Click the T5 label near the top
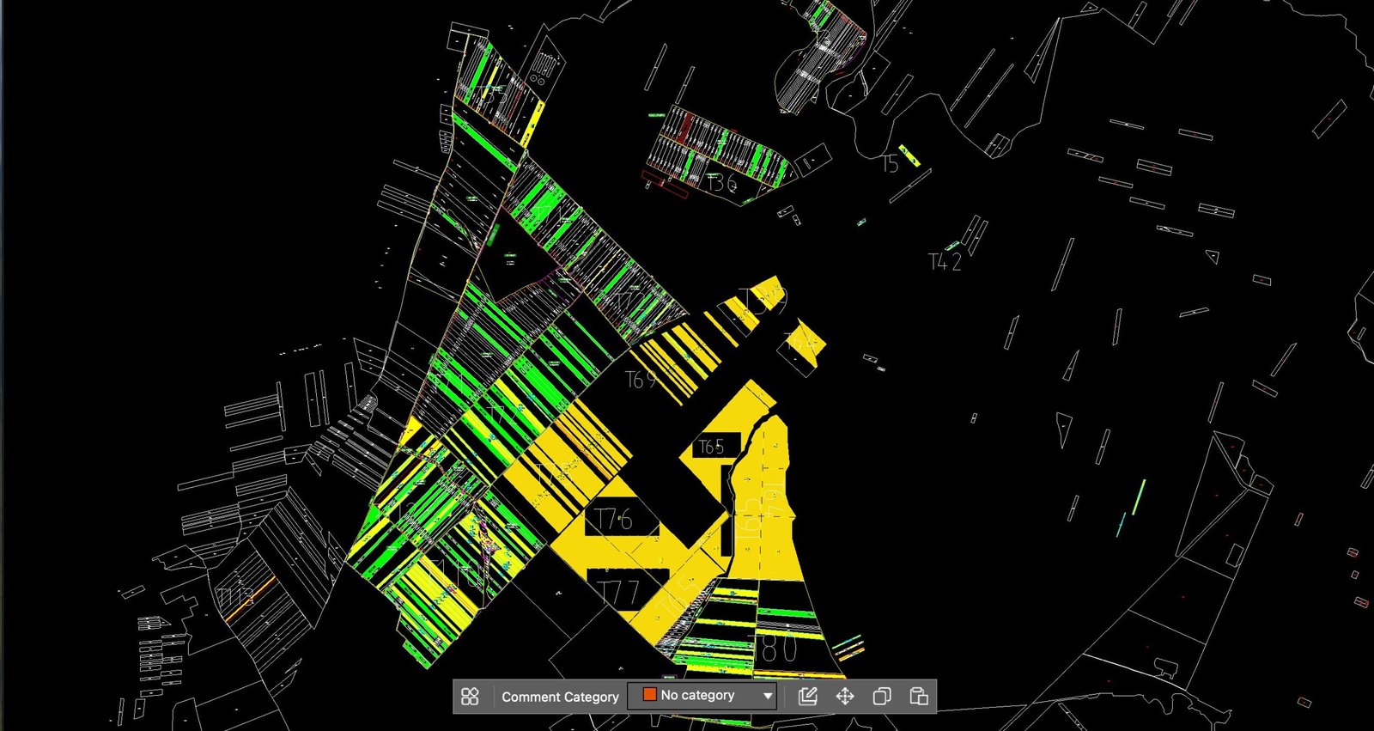Screen dimensions: 1374x731 [891, 163]
